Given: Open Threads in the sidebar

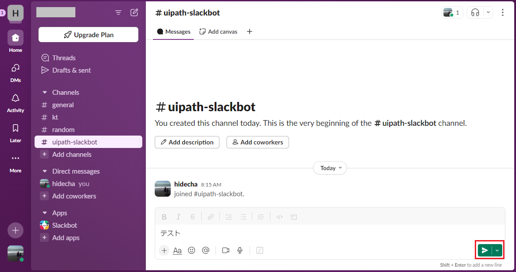Looking at the screenshot, I should (x=88, y=58).
